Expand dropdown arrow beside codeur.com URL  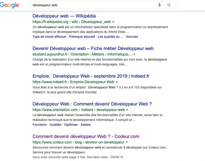[126, 142]
